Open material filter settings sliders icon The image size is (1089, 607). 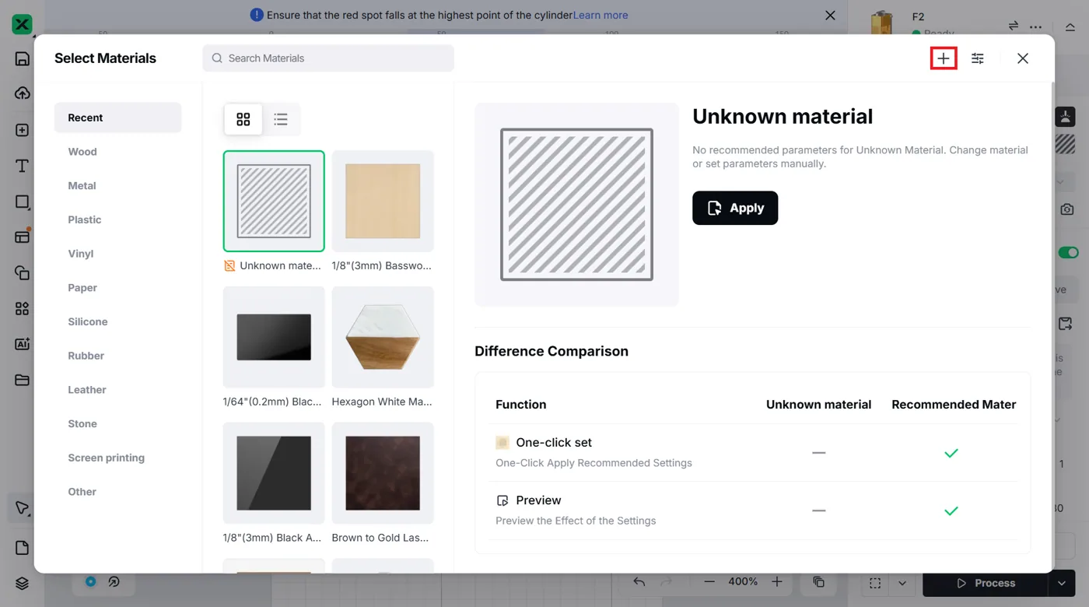978,58
